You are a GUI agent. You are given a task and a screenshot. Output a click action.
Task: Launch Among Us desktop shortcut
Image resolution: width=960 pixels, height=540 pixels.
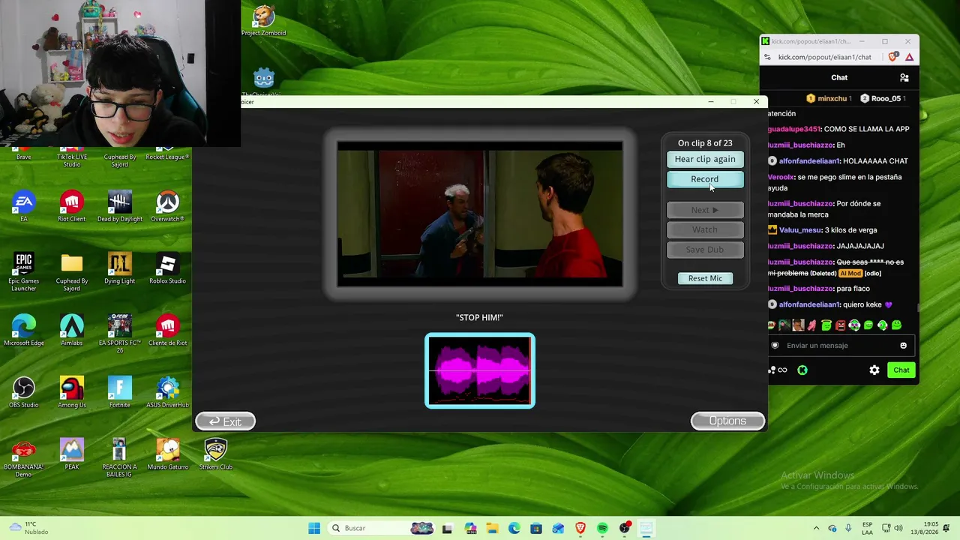[71, 392]
